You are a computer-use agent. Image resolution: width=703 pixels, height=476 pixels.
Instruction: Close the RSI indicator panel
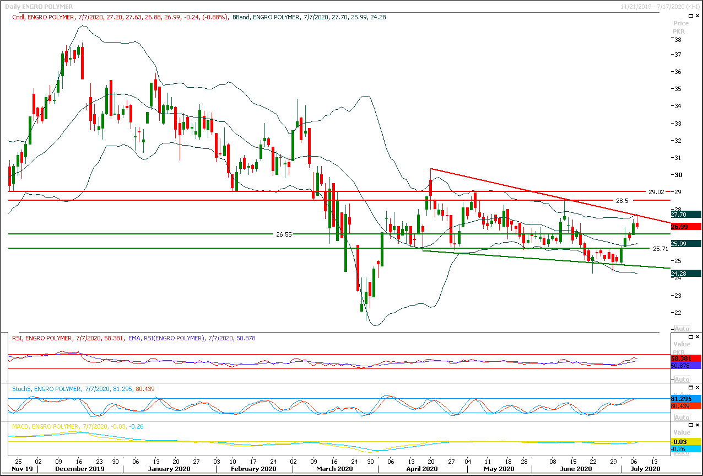tap(699, 336)
